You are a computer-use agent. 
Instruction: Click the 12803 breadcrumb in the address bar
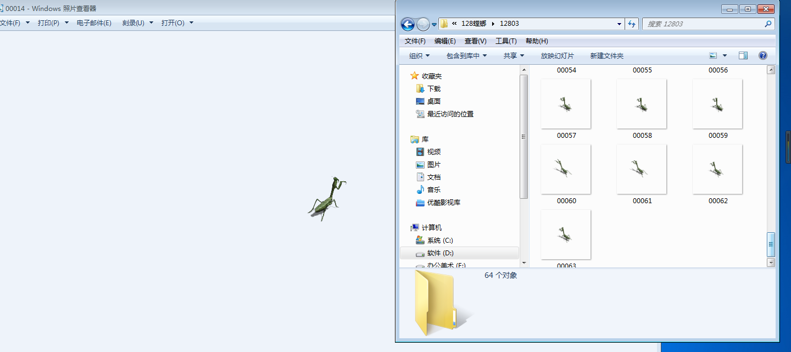click(x=509, y=24)
